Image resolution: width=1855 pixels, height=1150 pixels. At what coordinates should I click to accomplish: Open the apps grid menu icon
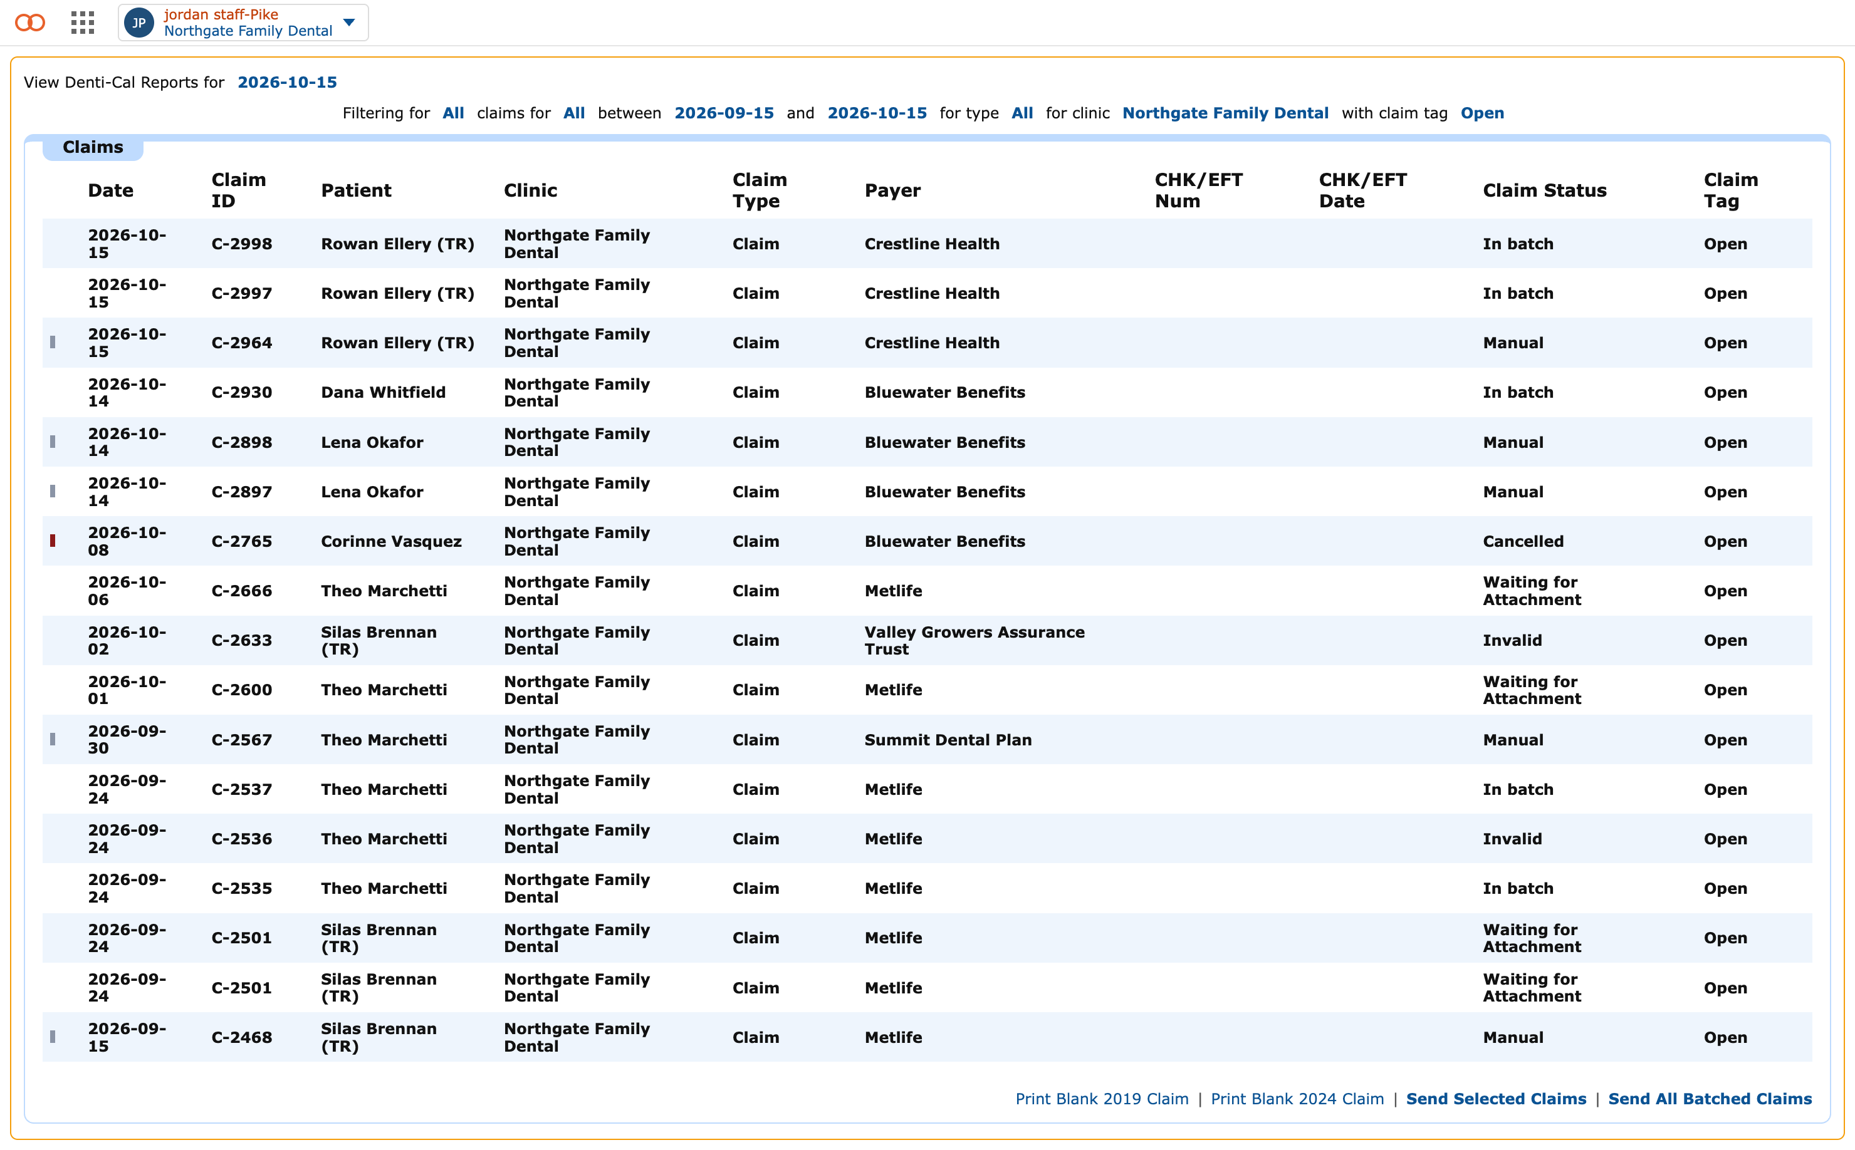tap(82, 23)
